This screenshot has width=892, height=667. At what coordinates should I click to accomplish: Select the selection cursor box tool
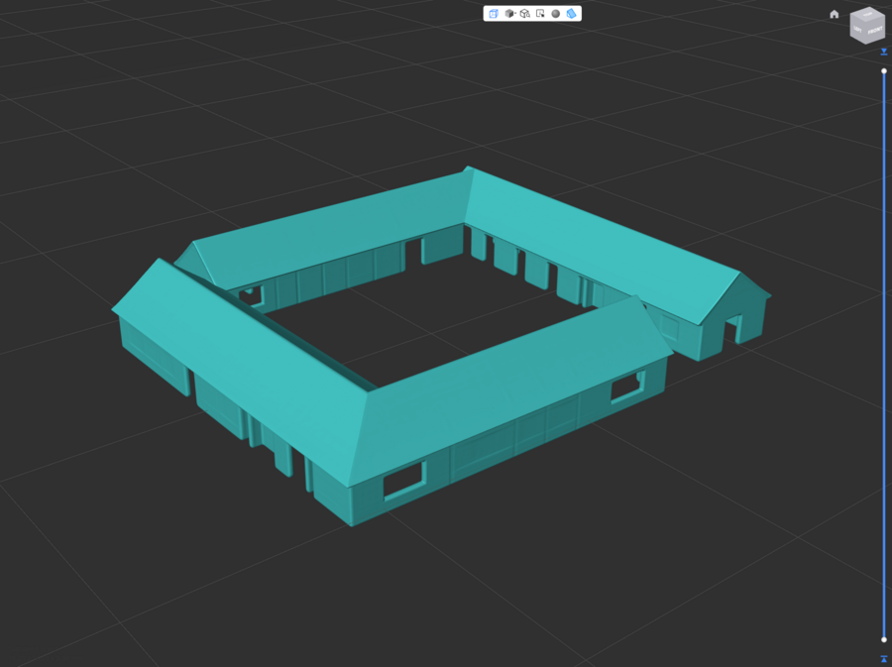540,14
